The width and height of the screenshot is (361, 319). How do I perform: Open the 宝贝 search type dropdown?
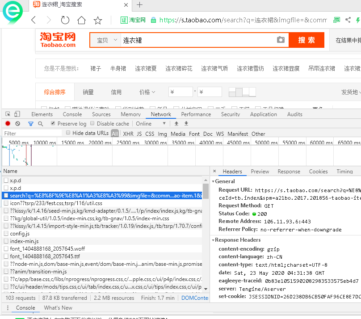coord(105,40)
